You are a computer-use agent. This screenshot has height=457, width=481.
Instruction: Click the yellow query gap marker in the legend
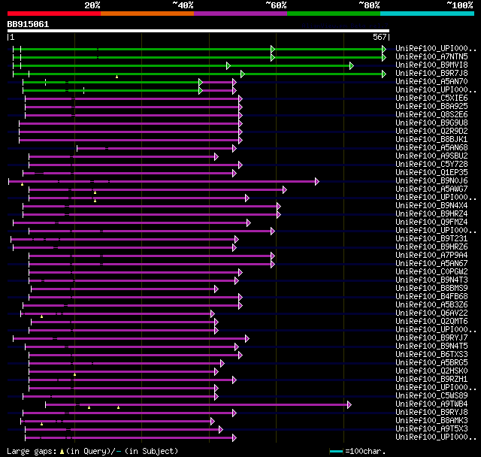pyautogui.click(x=62, y=451)
